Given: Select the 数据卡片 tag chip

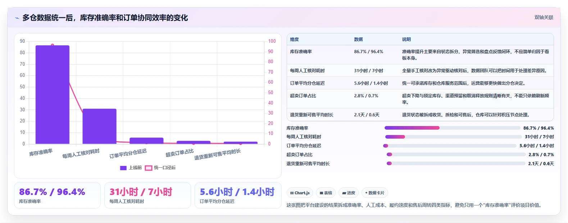Looking at the screenshot, I should click(374, 193).
